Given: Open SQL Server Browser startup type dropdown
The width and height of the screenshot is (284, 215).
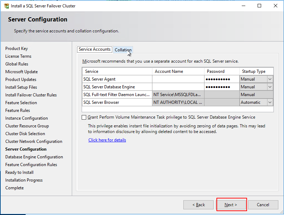Looking at the screenshot, I should (x=270, y=102).
